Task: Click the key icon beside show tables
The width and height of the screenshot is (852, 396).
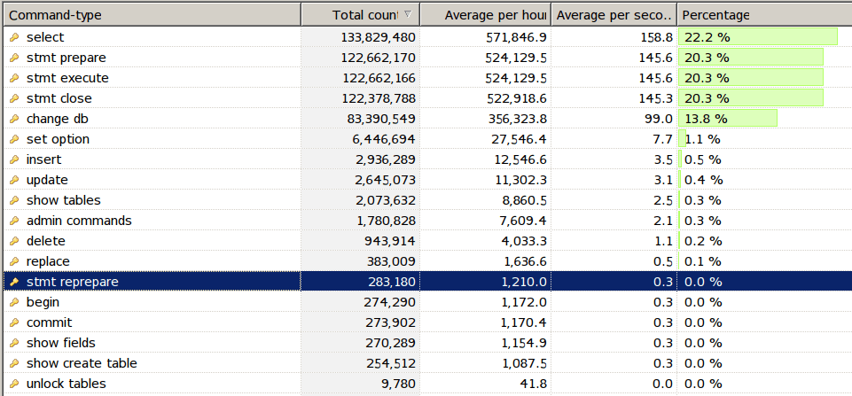Action: 13,200
